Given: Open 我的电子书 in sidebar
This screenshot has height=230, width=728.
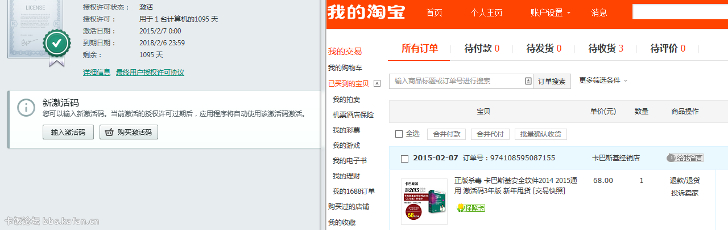Looking at the screenshot, I should coord(350,160).
